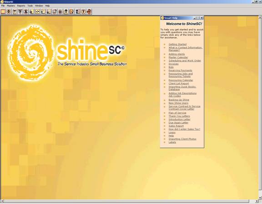
Task: Open the Tools menu
Action: click(x=30, y=5)
